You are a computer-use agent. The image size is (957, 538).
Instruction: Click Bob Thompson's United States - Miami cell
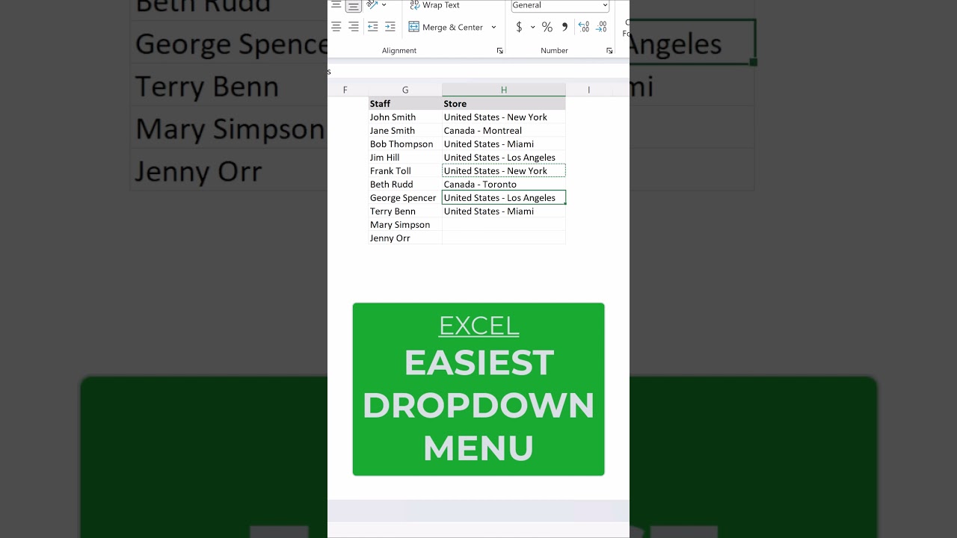point(504,144)
